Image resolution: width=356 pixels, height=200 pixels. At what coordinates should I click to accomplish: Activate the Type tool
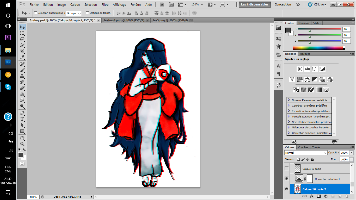point(22,119)
